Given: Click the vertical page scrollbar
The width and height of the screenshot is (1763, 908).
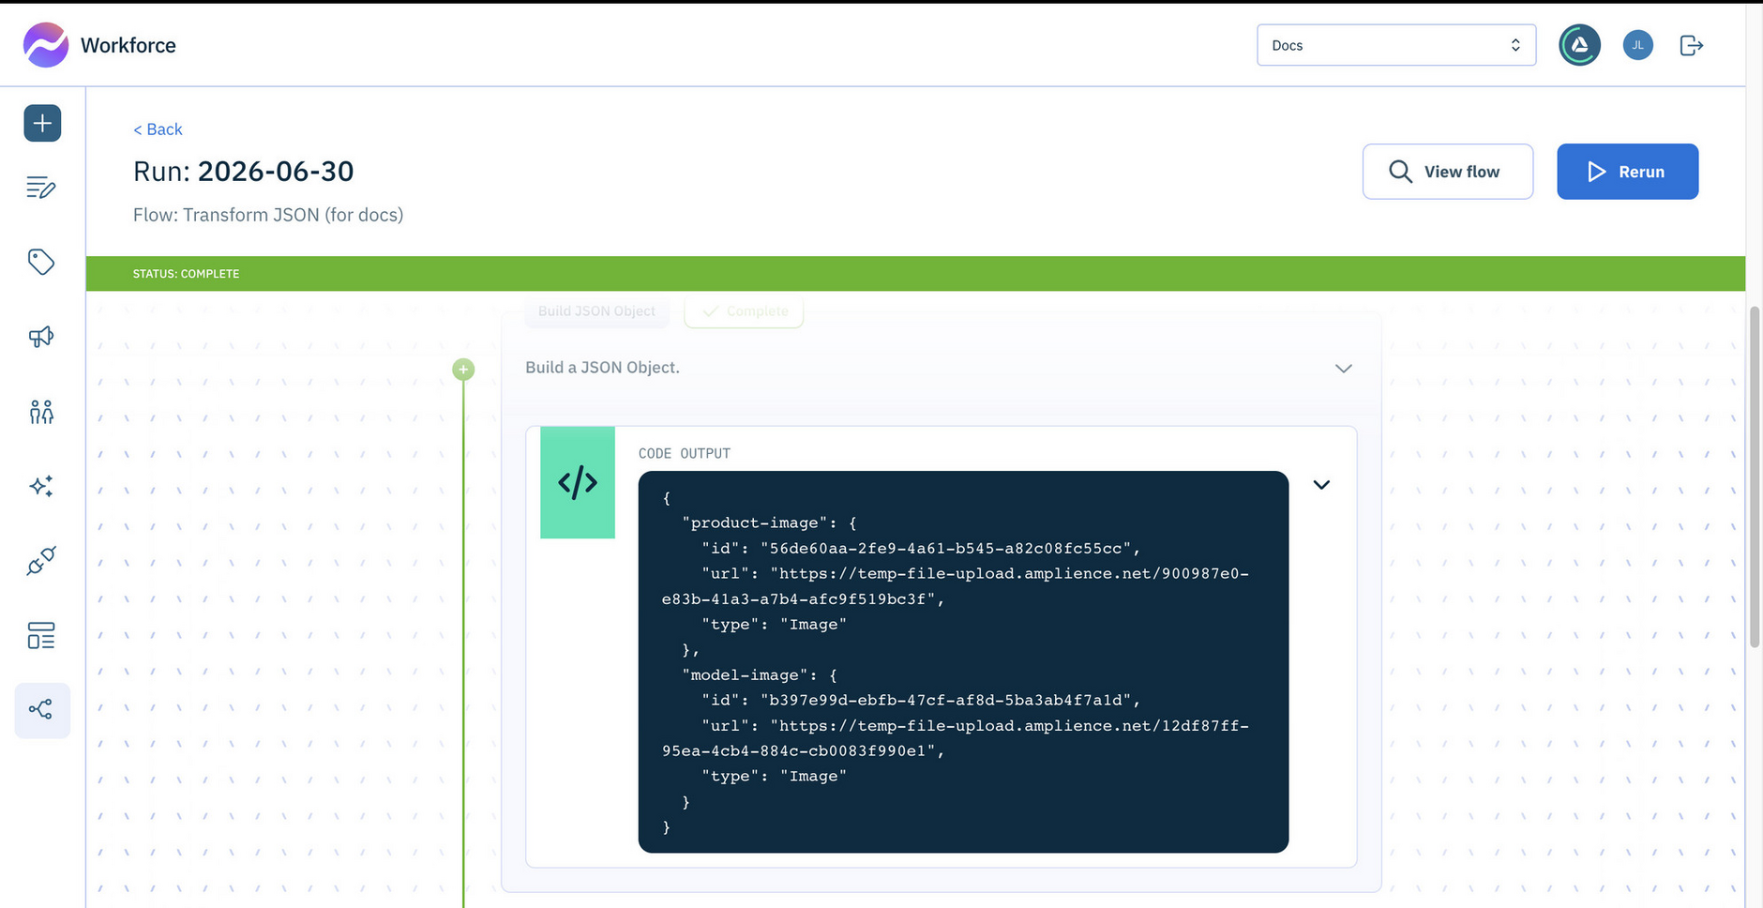Looking at the screenshot, I should (x=1755, y=477).
